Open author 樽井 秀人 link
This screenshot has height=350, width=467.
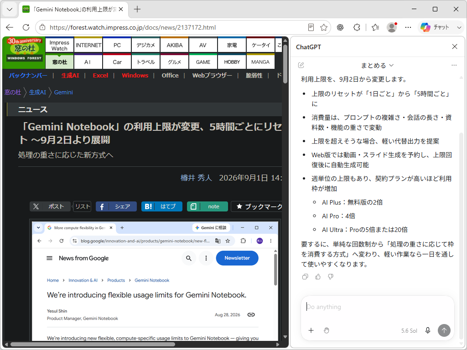196,178
